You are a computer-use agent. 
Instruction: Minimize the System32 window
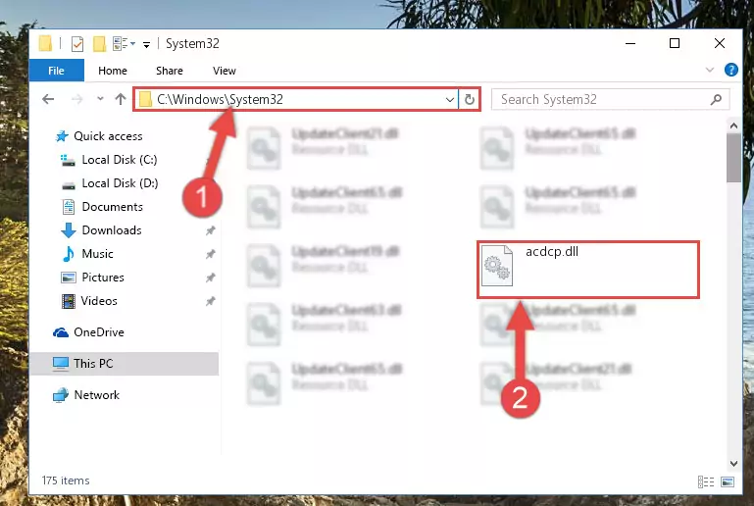(630, 43)
